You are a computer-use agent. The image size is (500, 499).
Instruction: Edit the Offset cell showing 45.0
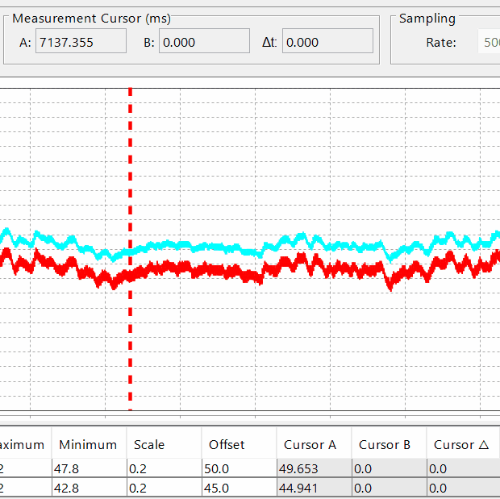239,487
